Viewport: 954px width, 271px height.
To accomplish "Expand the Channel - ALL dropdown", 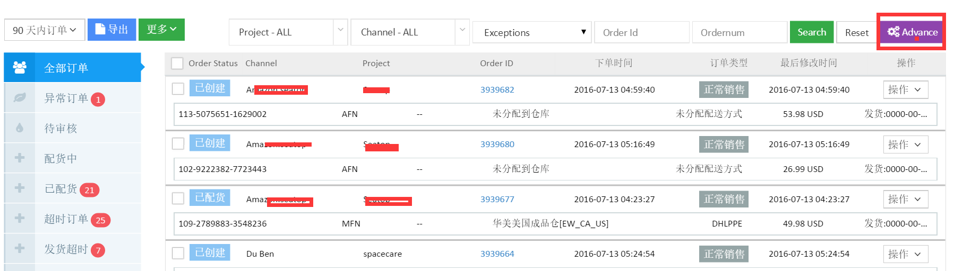I will (x=410, y=32).
